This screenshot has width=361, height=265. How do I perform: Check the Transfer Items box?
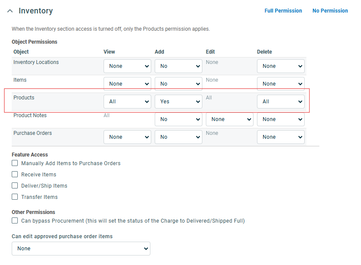point(14,197)
